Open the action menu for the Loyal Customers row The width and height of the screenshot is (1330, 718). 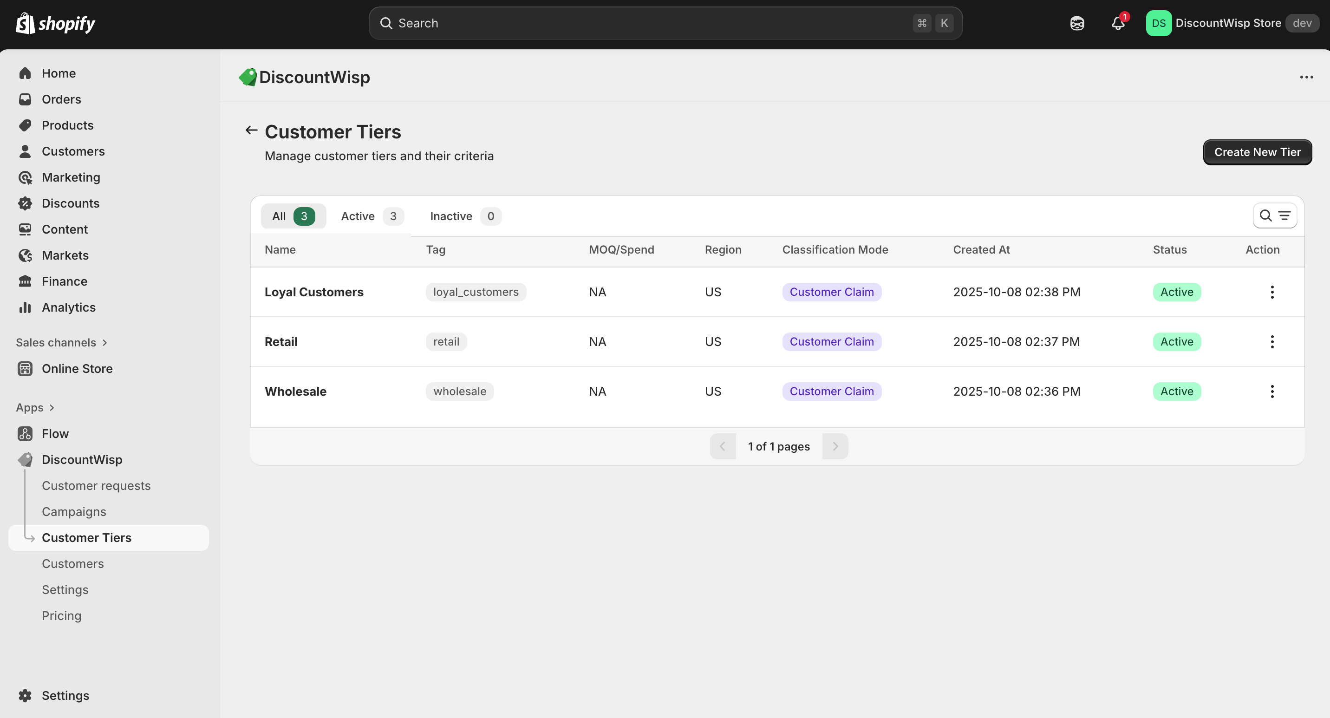pos(1271,292)
